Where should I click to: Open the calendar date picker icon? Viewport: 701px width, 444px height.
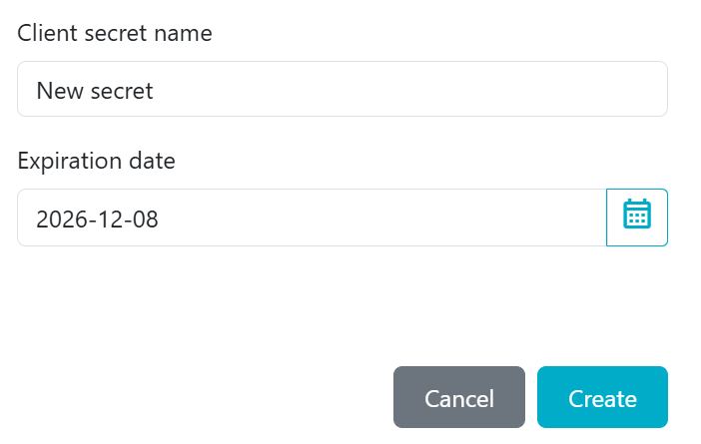coord(637,217)
